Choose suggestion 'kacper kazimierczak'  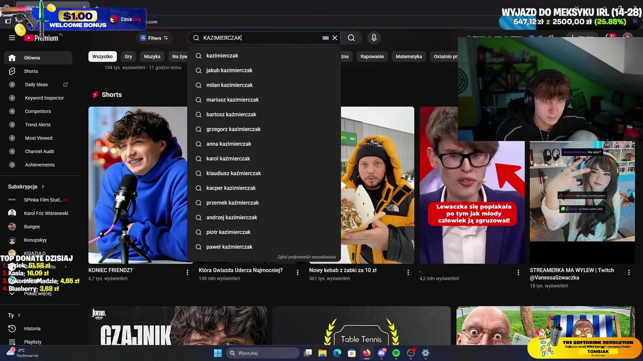[264, 188]
